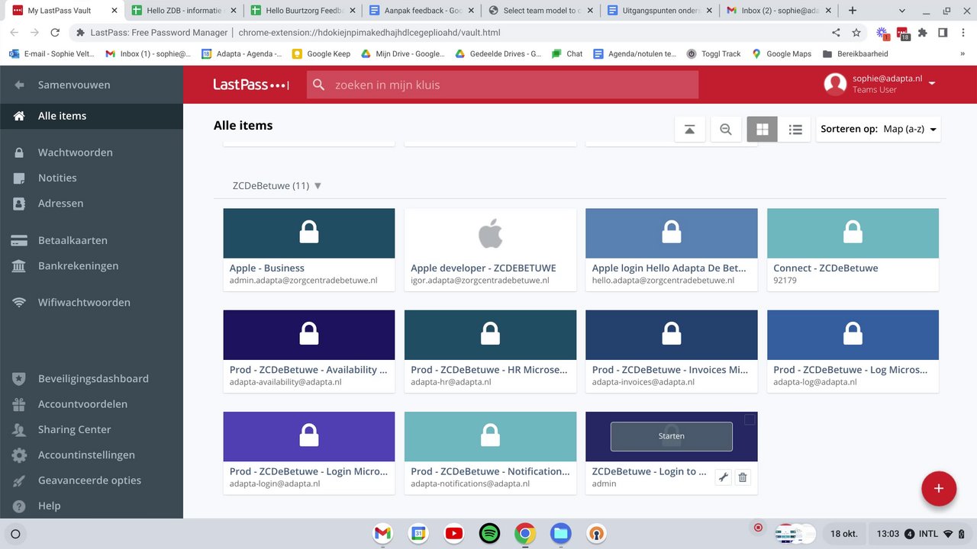977x549 pixels.
Task: Switch to Hello Buurtzorg Feedback tab
Action: point(302,11)
